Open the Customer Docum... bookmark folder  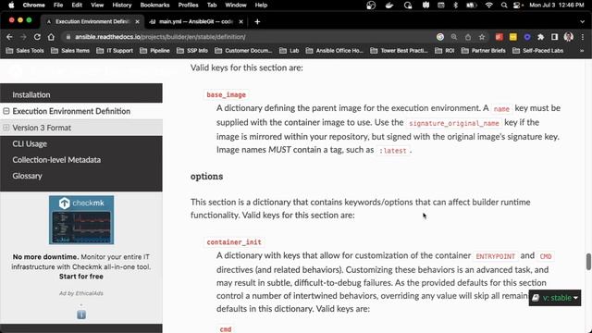tap(243, 51)
